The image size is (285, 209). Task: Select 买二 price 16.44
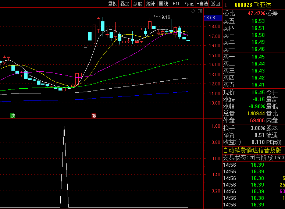click(x=258, y=64)
